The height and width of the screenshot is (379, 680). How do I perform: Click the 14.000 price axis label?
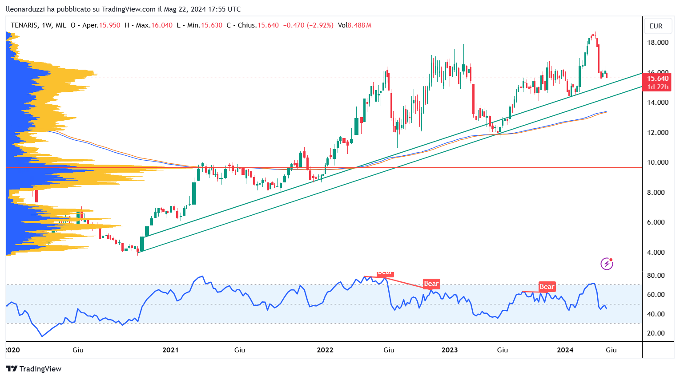[658, 103]
